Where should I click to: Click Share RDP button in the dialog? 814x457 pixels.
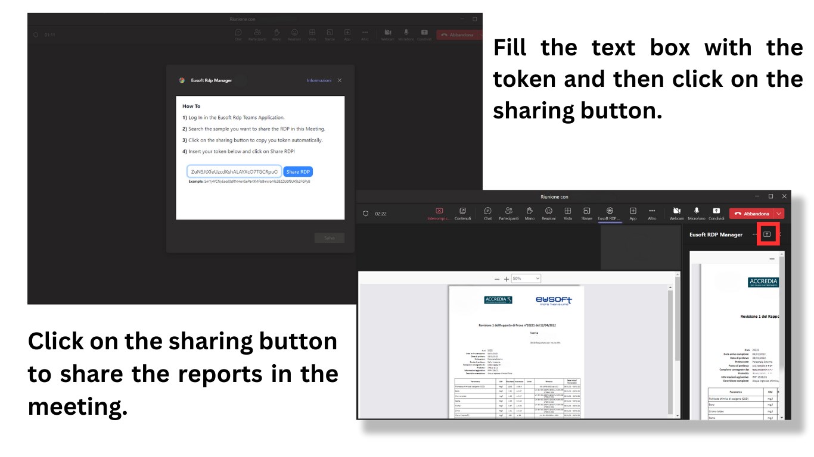(x=297, y=171)
